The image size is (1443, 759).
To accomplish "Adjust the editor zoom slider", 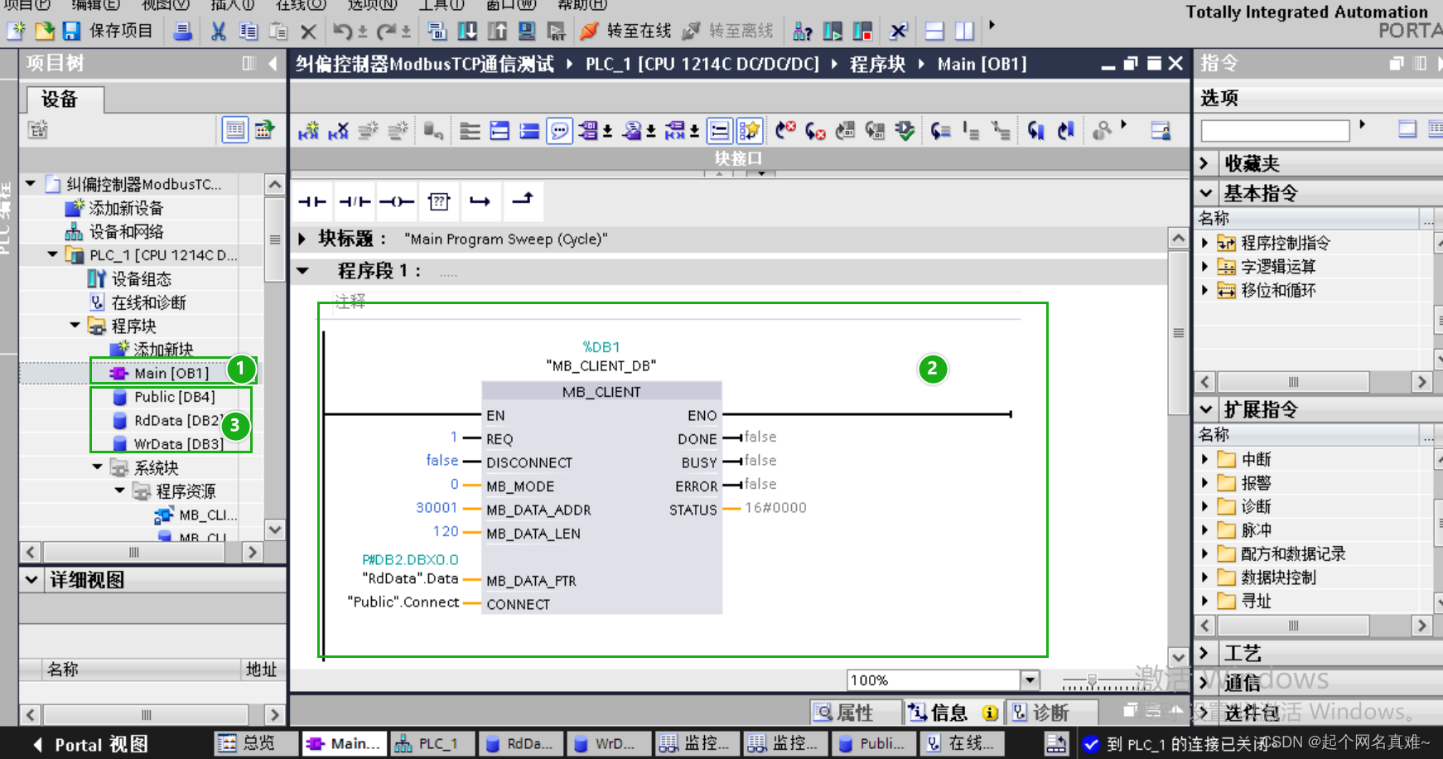I will point(1093,680).
